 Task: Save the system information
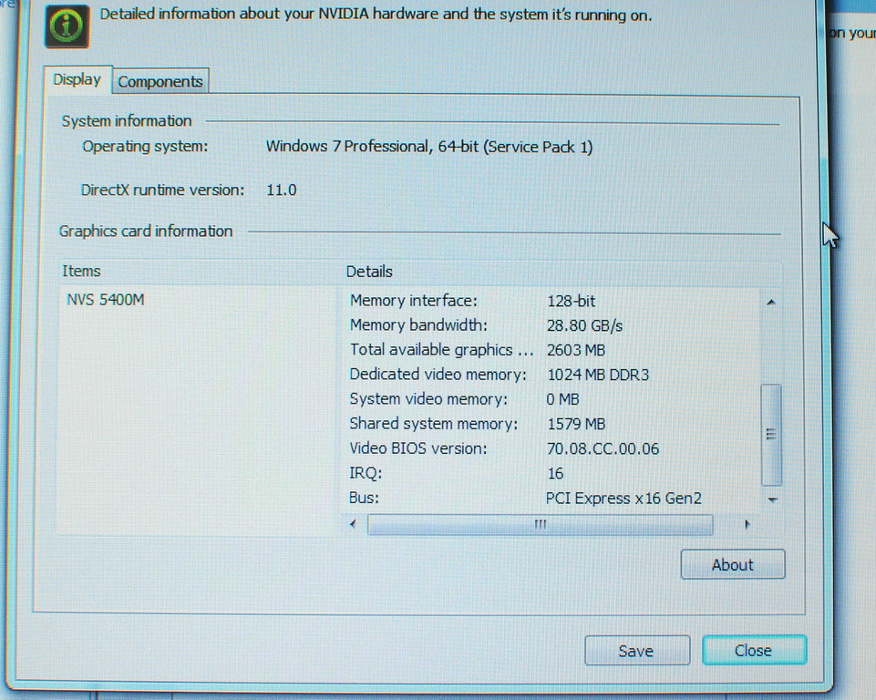(x=637, y=650)
